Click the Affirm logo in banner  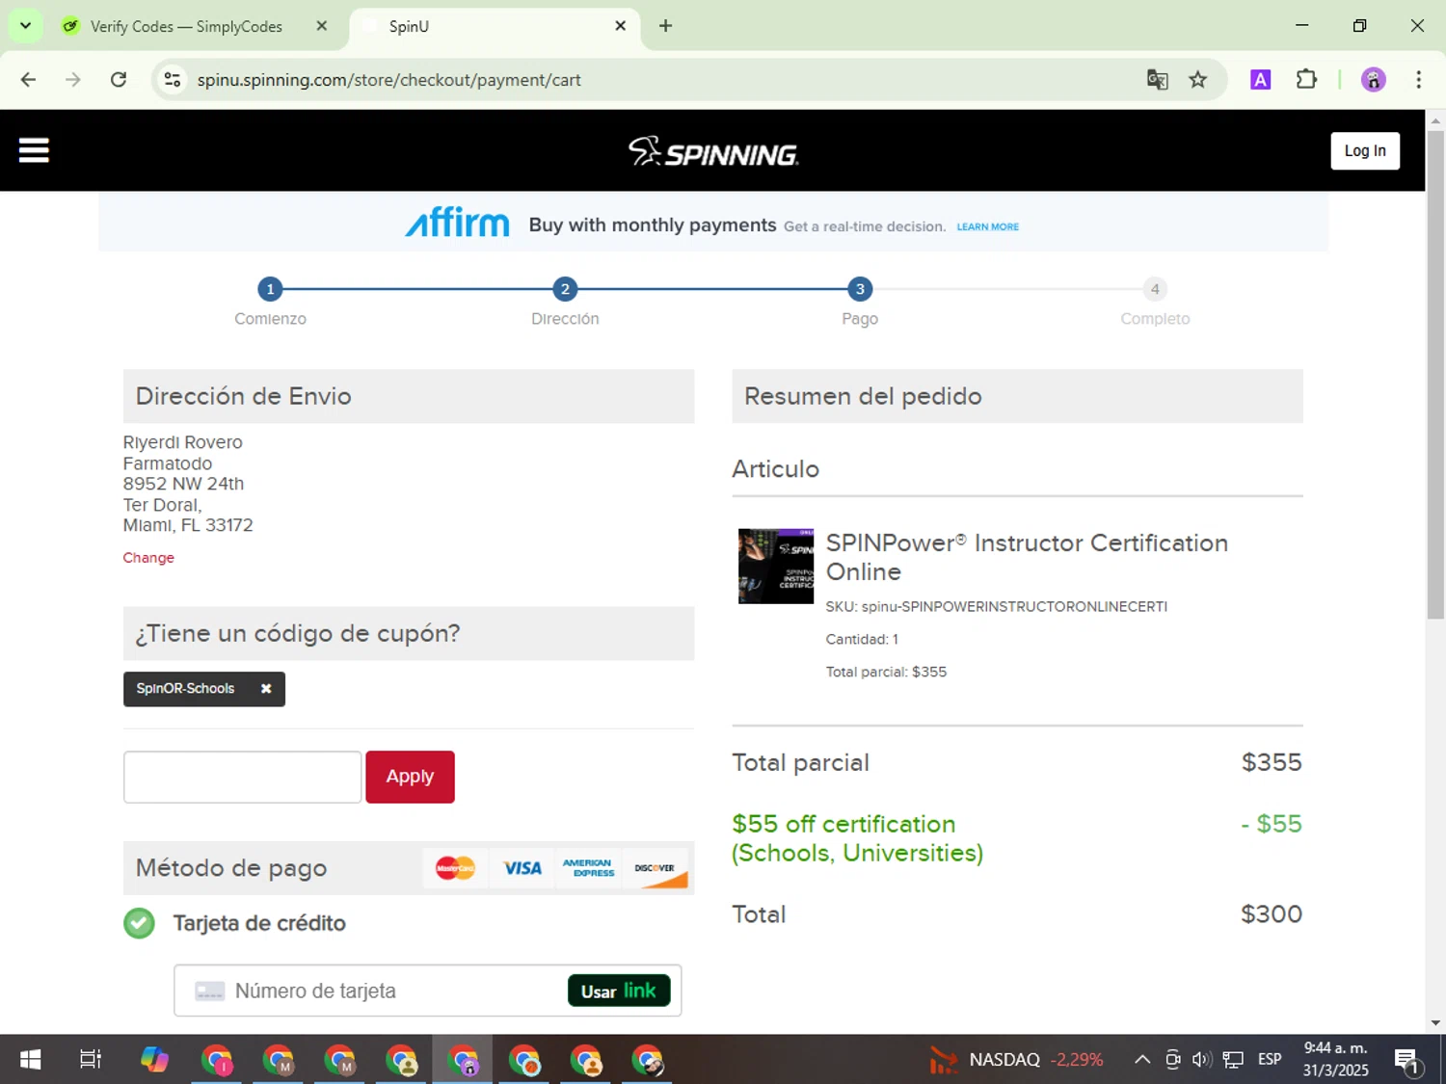click(x=457, y=223)
